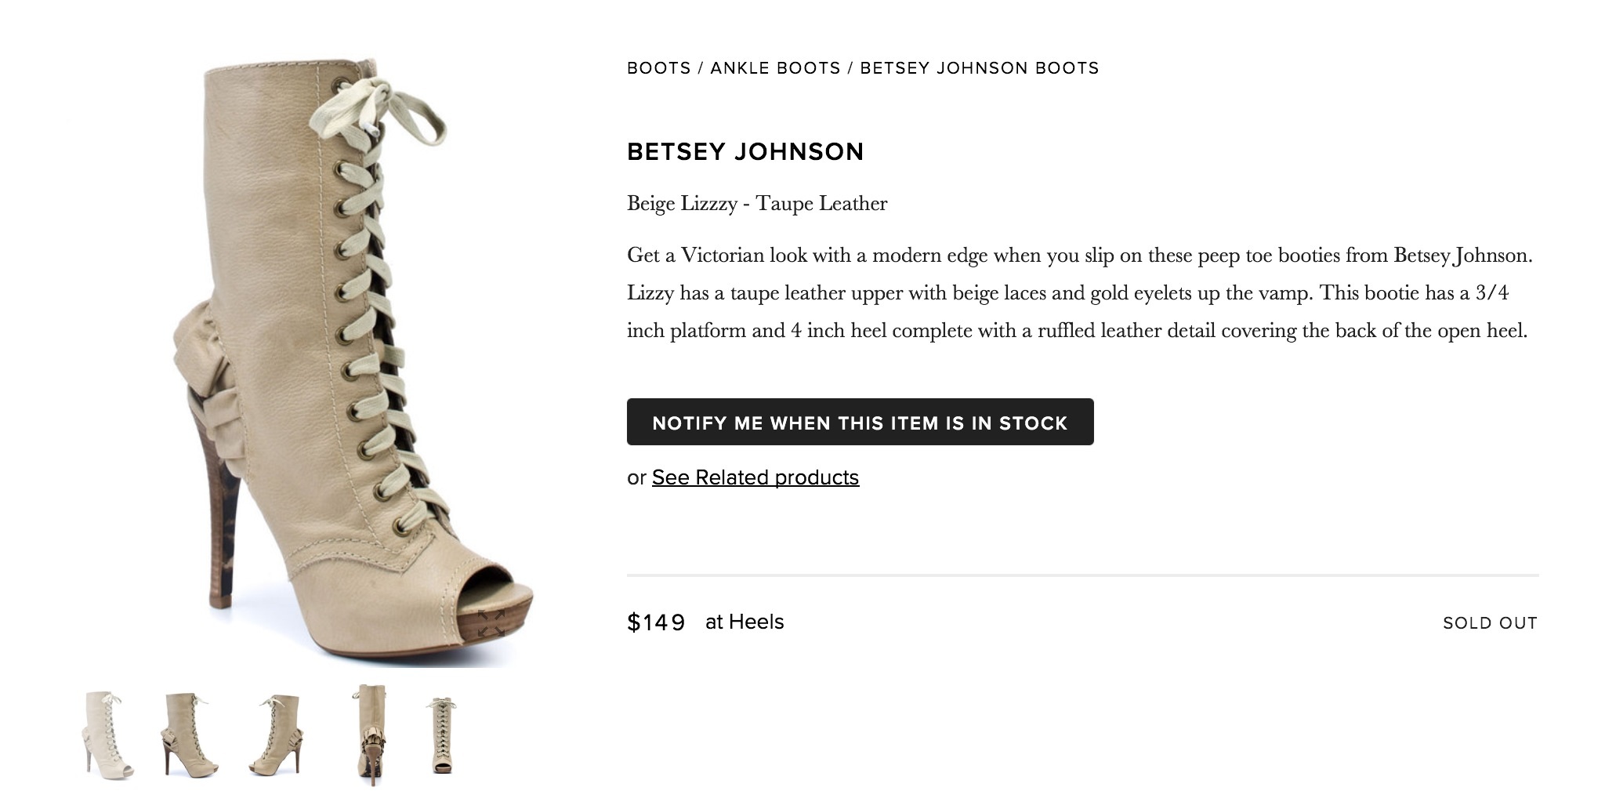Open the Boots breadcrumb

tap(658, 68)
